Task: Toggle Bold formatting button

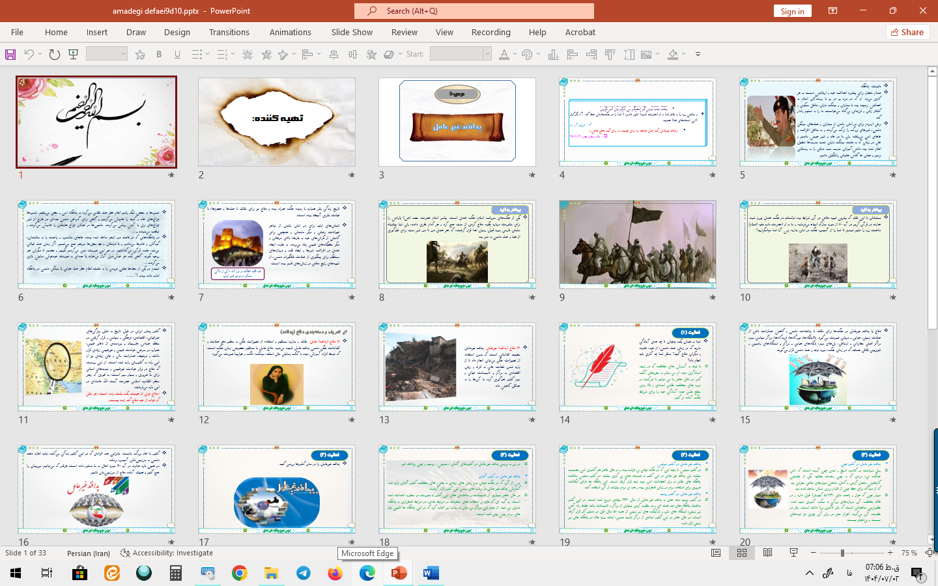Action: point(159,55)
